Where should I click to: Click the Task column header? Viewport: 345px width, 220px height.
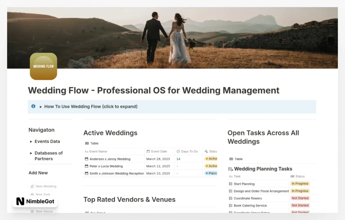point(258,176)
